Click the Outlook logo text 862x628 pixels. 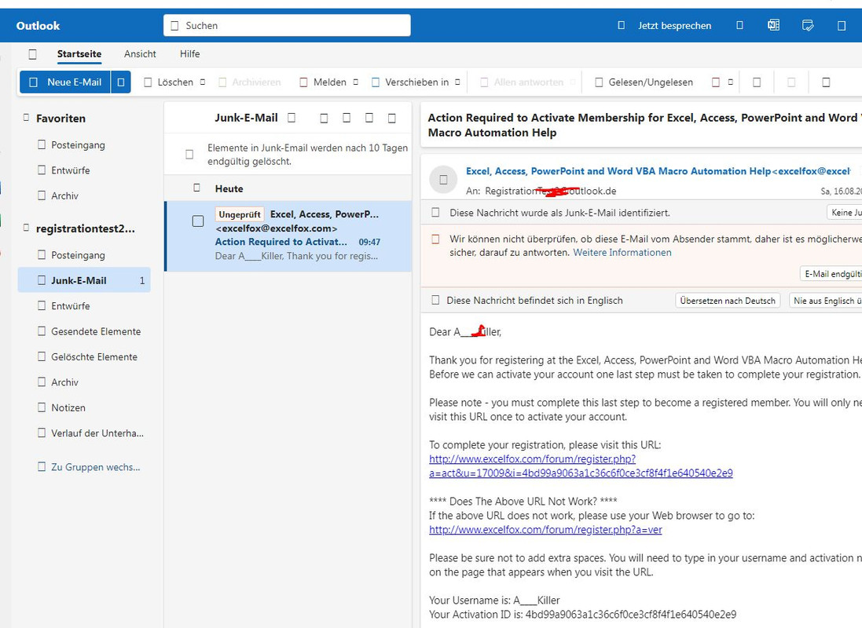coord(38,26)
